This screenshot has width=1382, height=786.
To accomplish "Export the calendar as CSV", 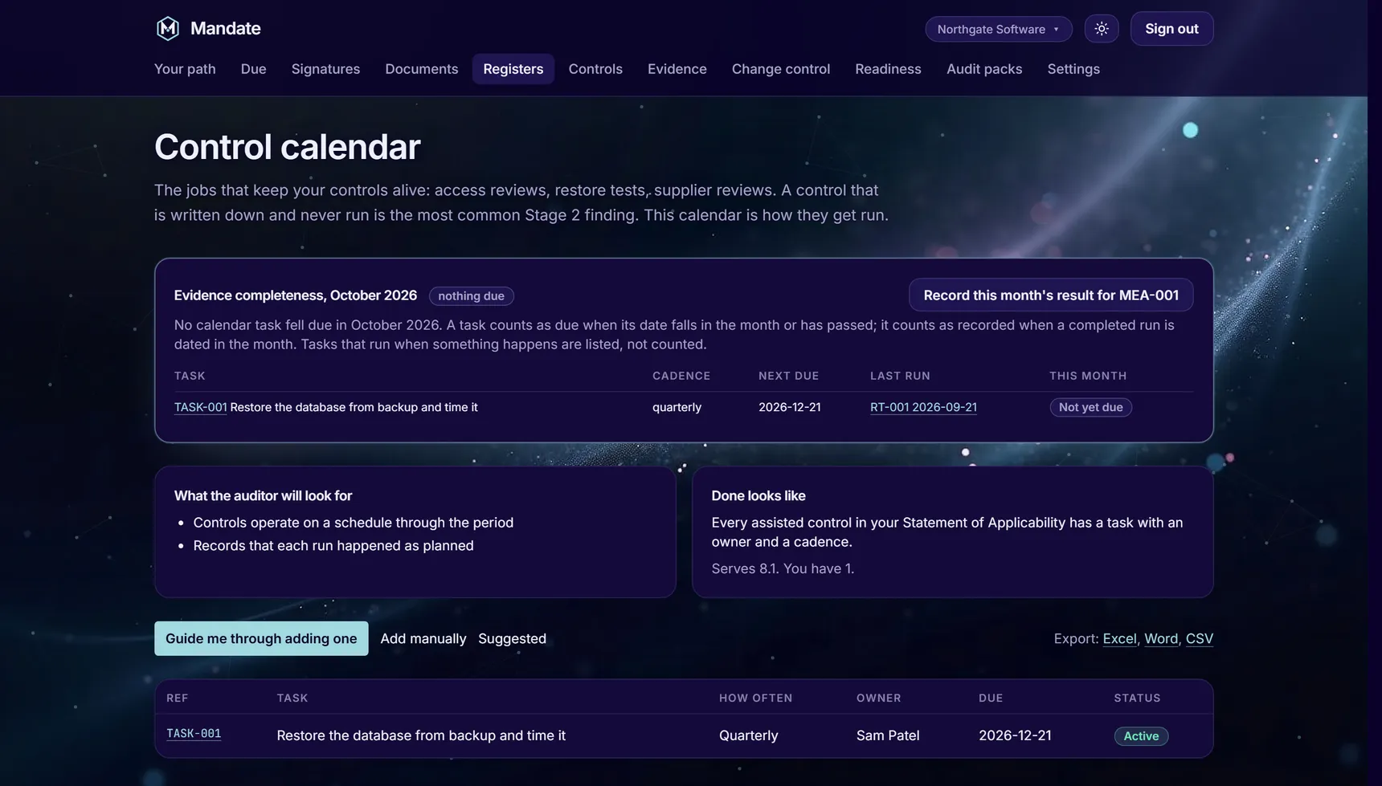I will tap(1200, 638).
